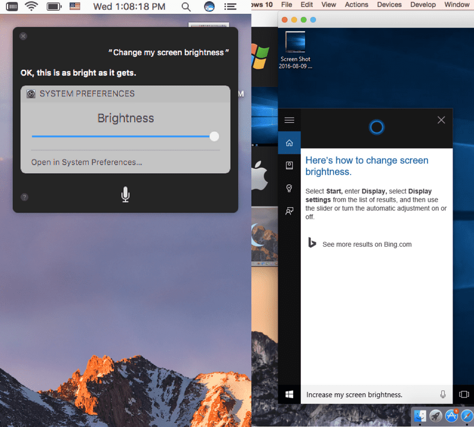Viewport: 474px width, 427px height.
Task: Click the battery status icon
Action: 54,6
